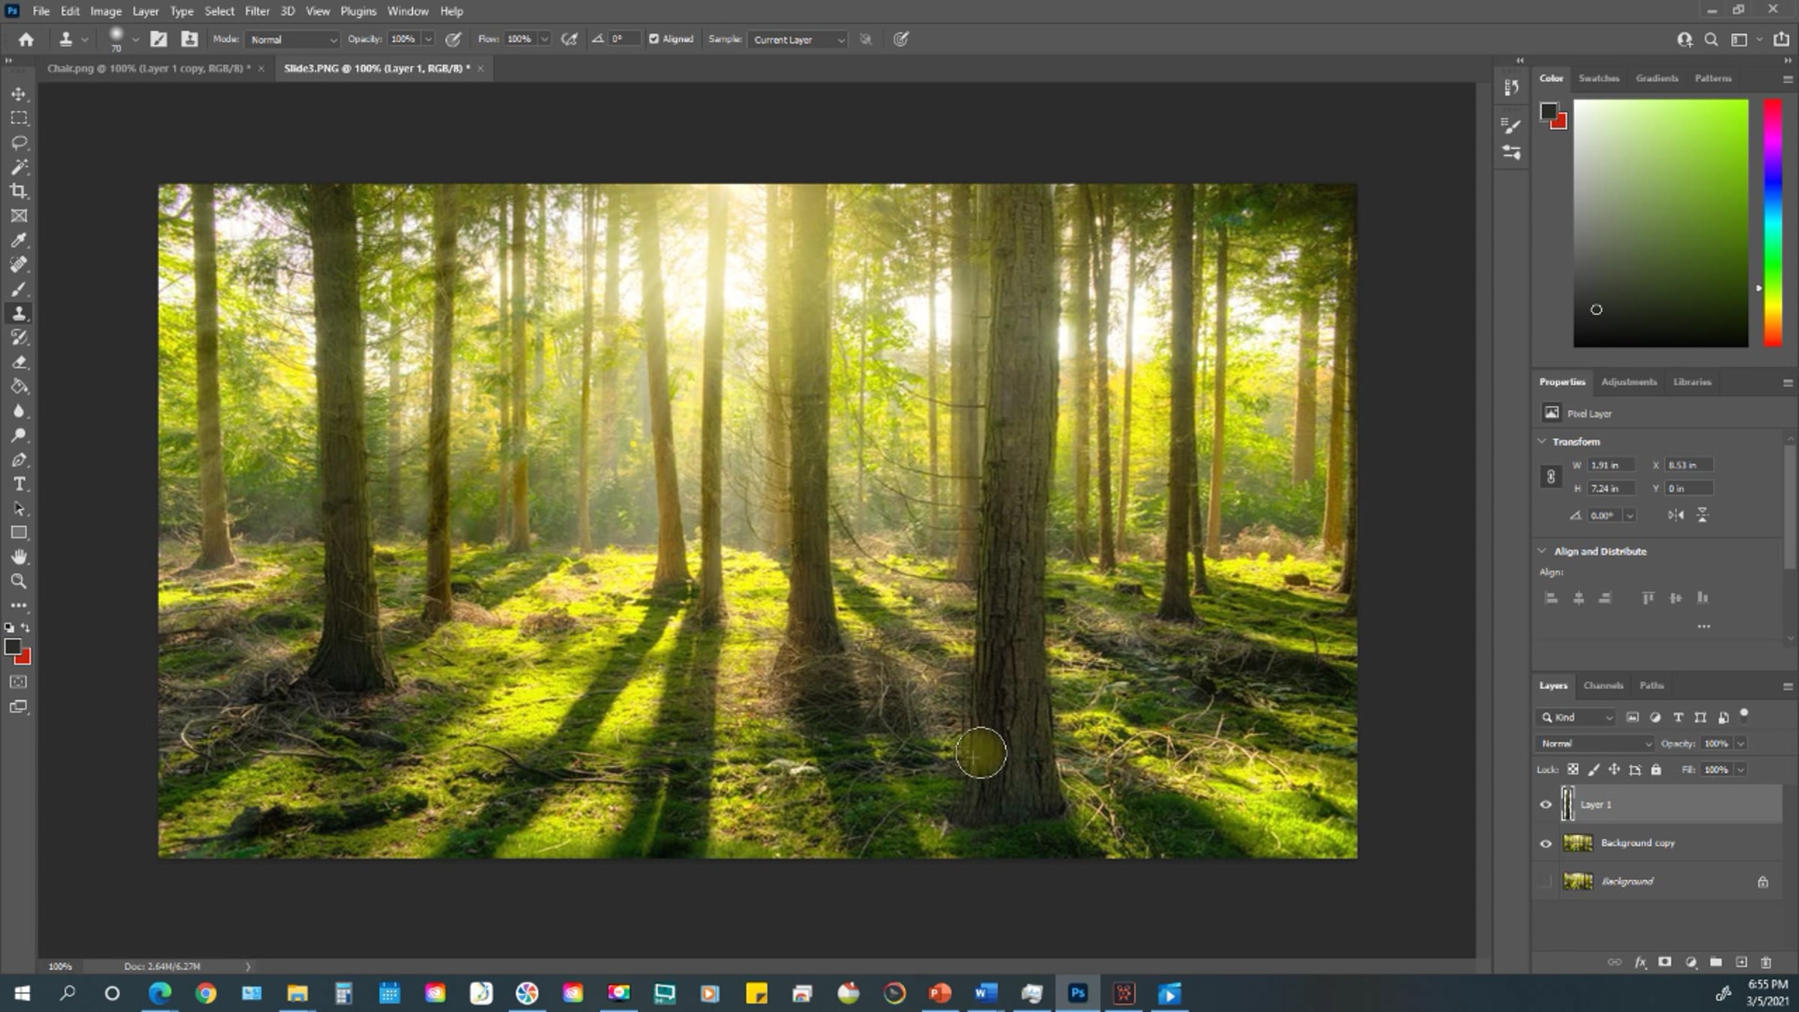The height and width of the screenshot is (1012, 1799).
Task: Select the Crop tool
Action: click(19, 191)
